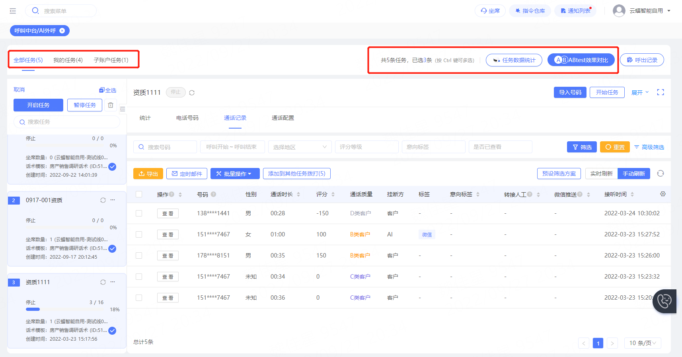The image size is (682, 357).
Task: Delete selected tasks with trash icon
Action: click(x=111, y=105)
